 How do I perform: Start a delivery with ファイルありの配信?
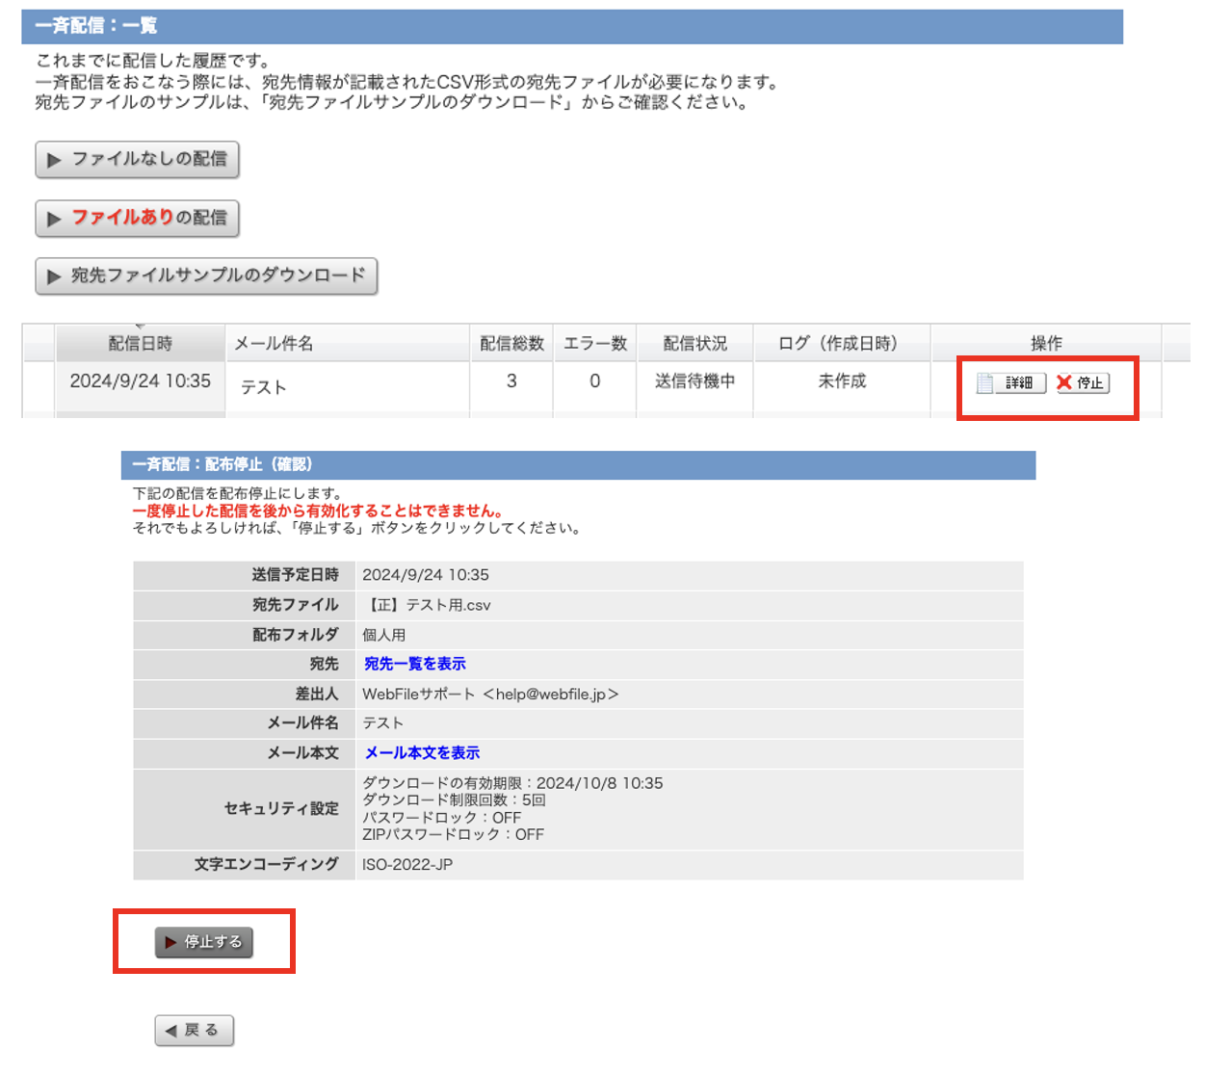tap(137, 219)
